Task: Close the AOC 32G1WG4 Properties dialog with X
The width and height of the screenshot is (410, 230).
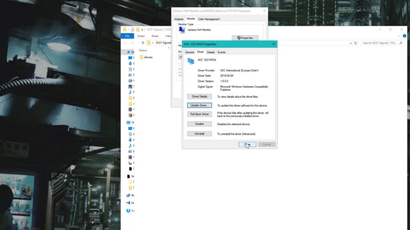Action: (x=274, y=44)
